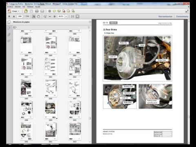The height and width of the screenshot is (147, 196).
Task: Click the open file folder icon
Action: 26,11
